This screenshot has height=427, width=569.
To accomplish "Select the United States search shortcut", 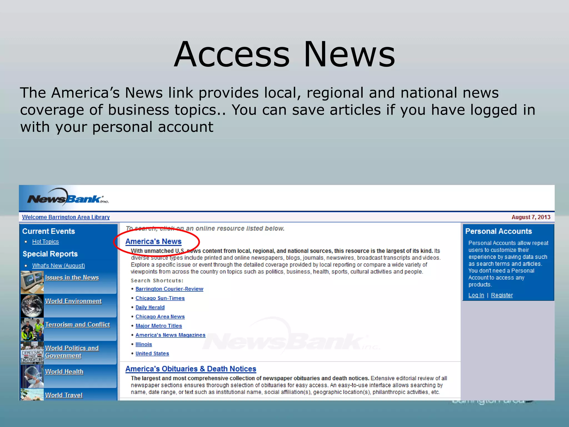I will 152,353.
